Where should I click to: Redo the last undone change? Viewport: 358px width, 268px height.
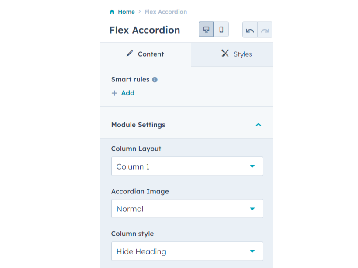(x=264, y=29)
